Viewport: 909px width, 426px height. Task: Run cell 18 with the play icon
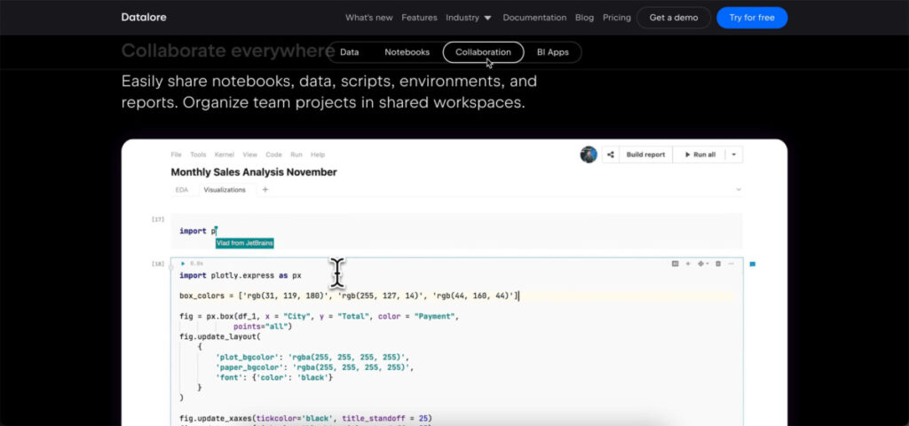183,264
